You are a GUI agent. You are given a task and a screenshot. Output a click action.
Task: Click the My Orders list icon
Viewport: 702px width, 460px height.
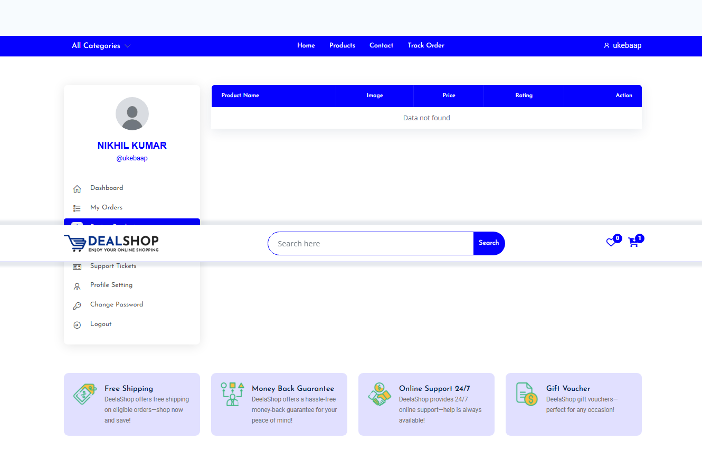[x=77, y=208]
